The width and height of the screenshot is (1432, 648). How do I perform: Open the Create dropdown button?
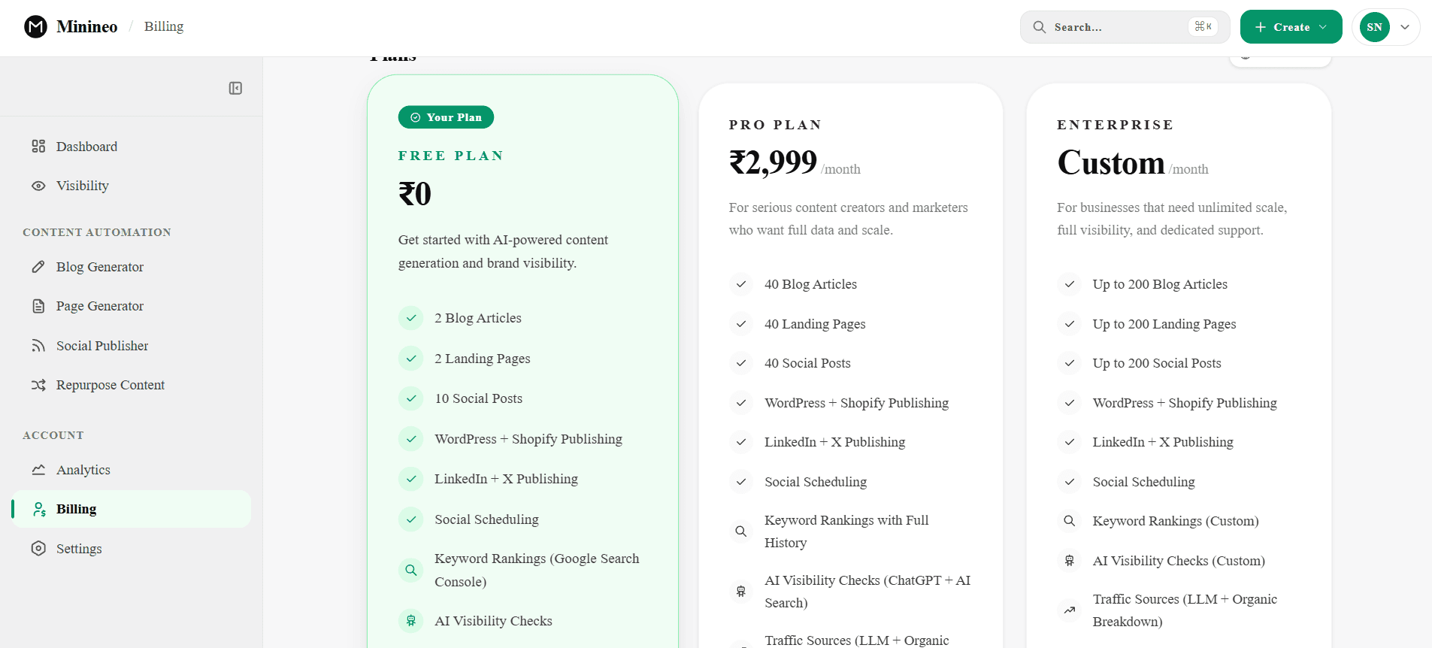[1291, 27]
